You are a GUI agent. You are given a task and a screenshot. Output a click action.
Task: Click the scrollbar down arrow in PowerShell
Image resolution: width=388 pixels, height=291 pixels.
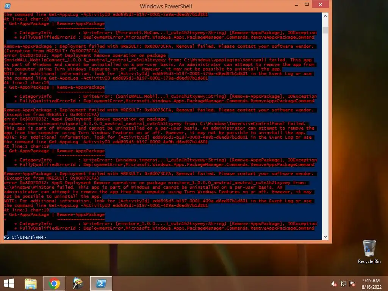click(x=325, y=236)
